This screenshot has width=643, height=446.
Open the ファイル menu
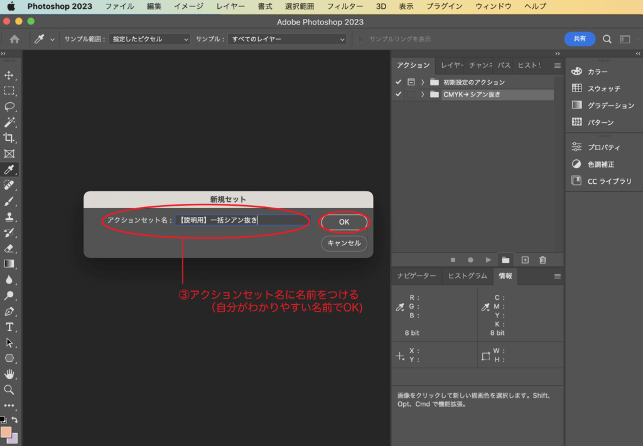point(119,6)
